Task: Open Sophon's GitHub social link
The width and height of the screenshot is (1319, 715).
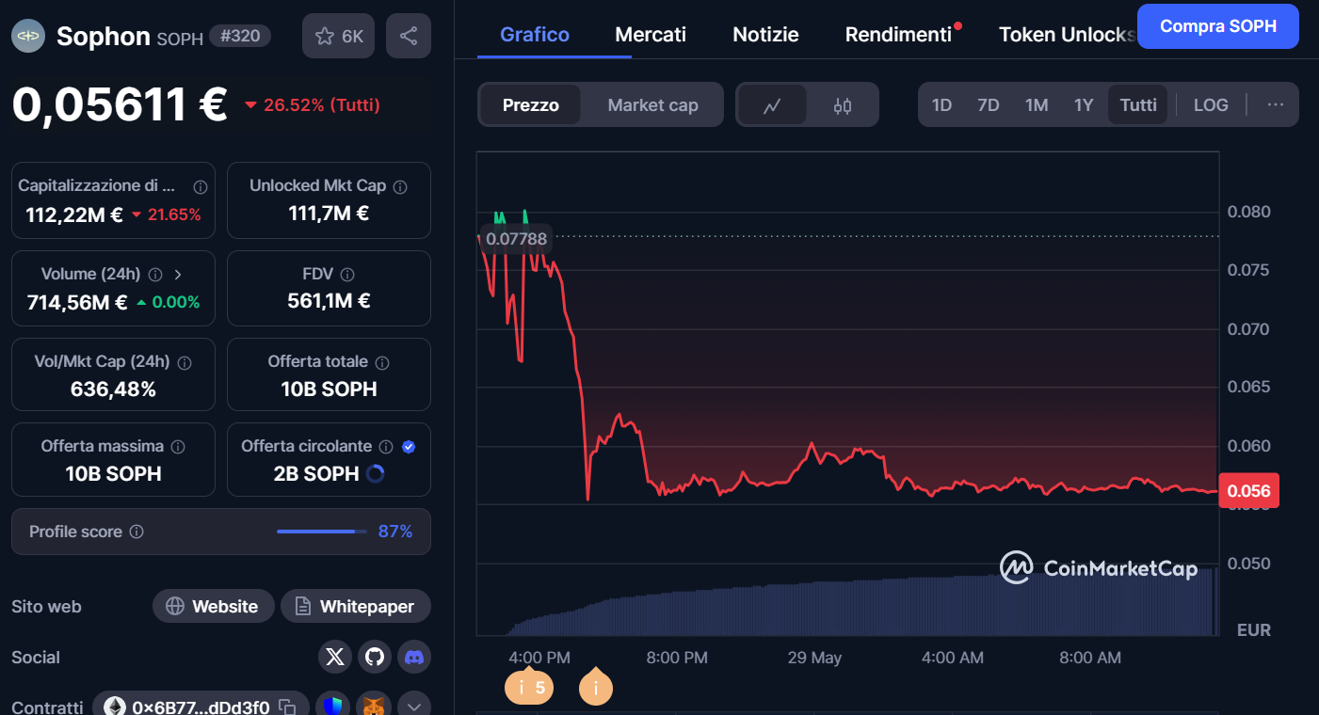Action: pos(375,658)
